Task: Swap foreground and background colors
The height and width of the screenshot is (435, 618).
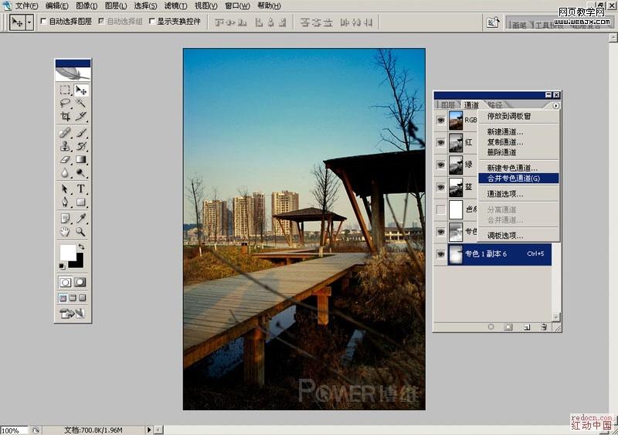Action: pos(82,246)
